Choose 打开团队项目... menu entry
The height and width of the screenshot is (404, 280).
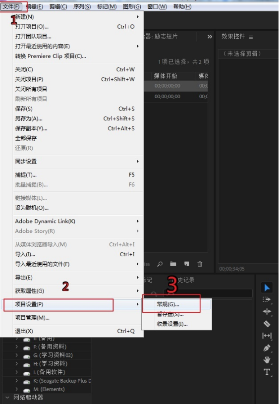point(77,37)
